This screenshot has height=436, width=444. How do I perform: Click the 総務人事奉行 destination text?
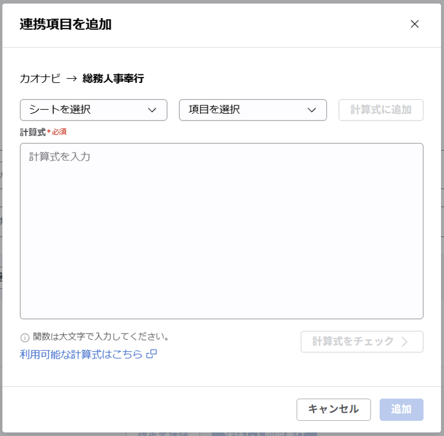(x=113, y=78)
